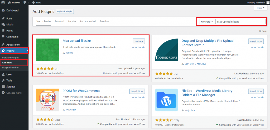Click the WordPress logo in admin bar

3,3
